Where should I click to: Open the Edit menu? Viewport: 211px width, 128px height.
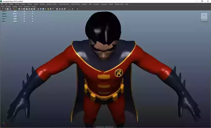(x=6, y=4)
